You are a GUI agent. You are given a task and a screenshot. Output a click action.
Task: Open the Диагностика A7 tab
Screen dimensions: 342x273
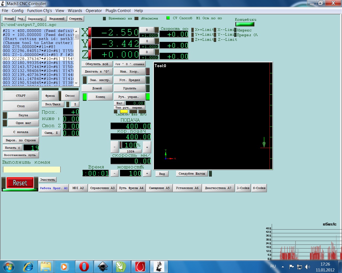coord(218,188)
